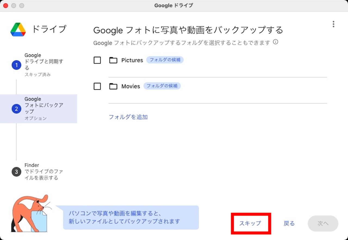Open the Google ドライブと同期する step
This screenshot has height=240, width=348.
(x=38, y=65)
